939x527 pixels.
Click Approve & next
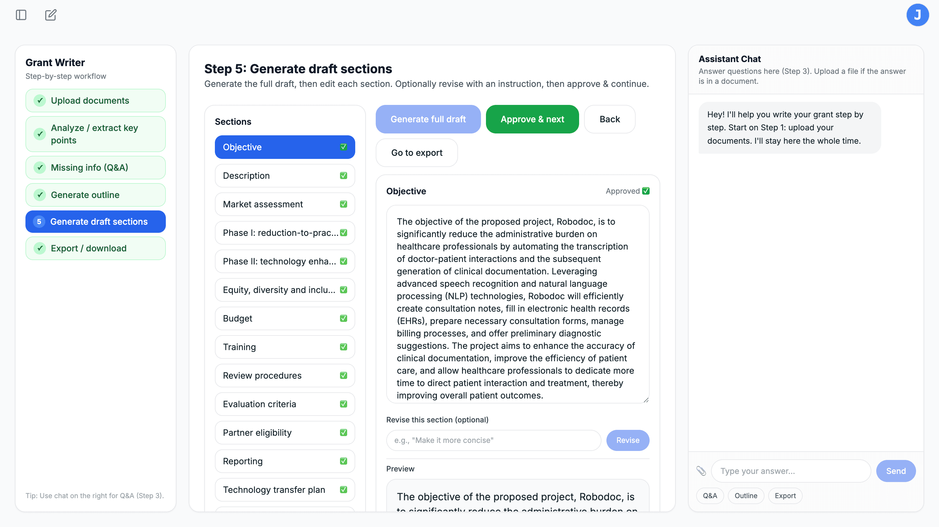[532, 119]
